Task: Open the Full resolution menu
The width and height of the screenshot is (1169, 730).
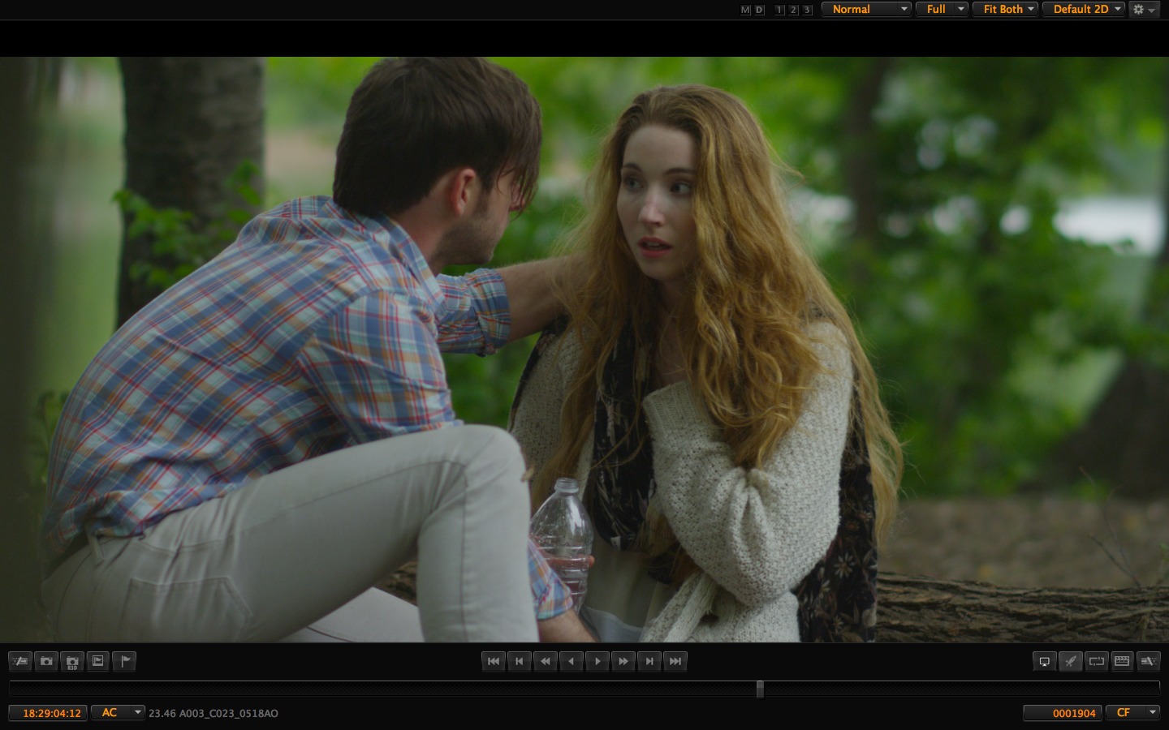Action: point(942,10)
